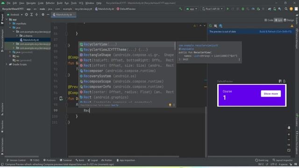Open the Device Manager toolbar icon

(275, 9)
